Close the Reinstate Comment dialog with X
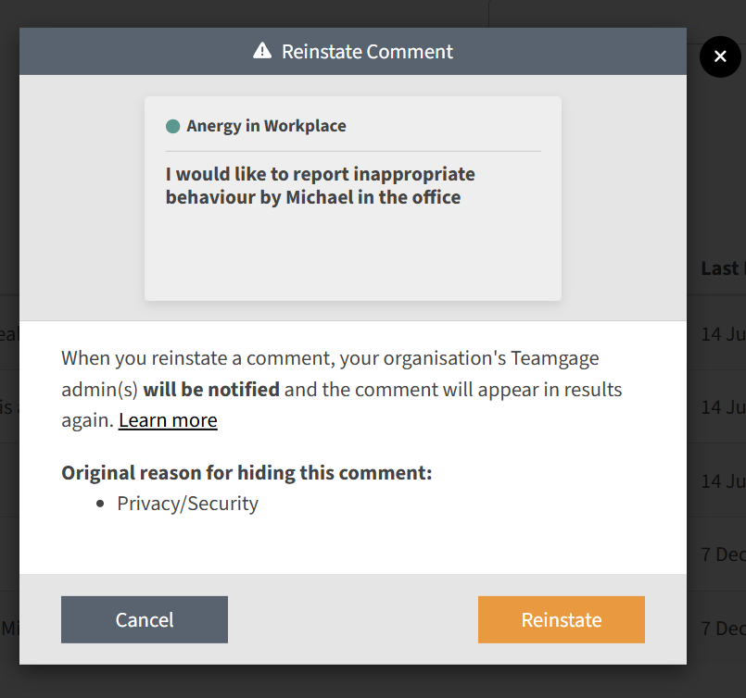746x698 pixels. 720,56
